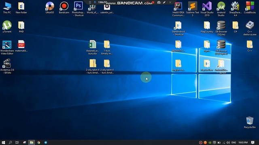
Task: Open taskbar search magnifier
Action: [x=10, y=142]
